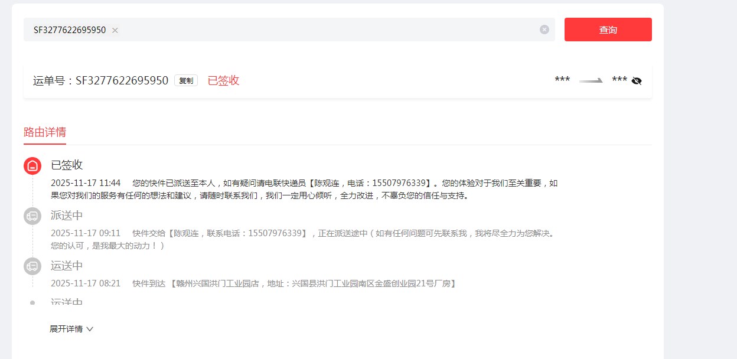Copy the waybill number with 复制

pos(186,81)
